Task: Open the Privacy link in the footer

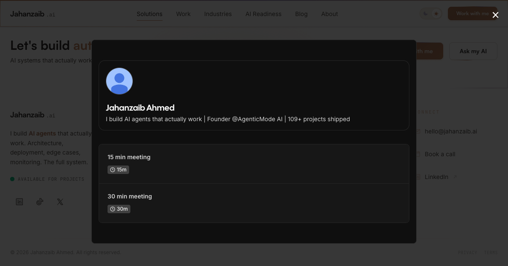Action: click(x=467, y=252)
